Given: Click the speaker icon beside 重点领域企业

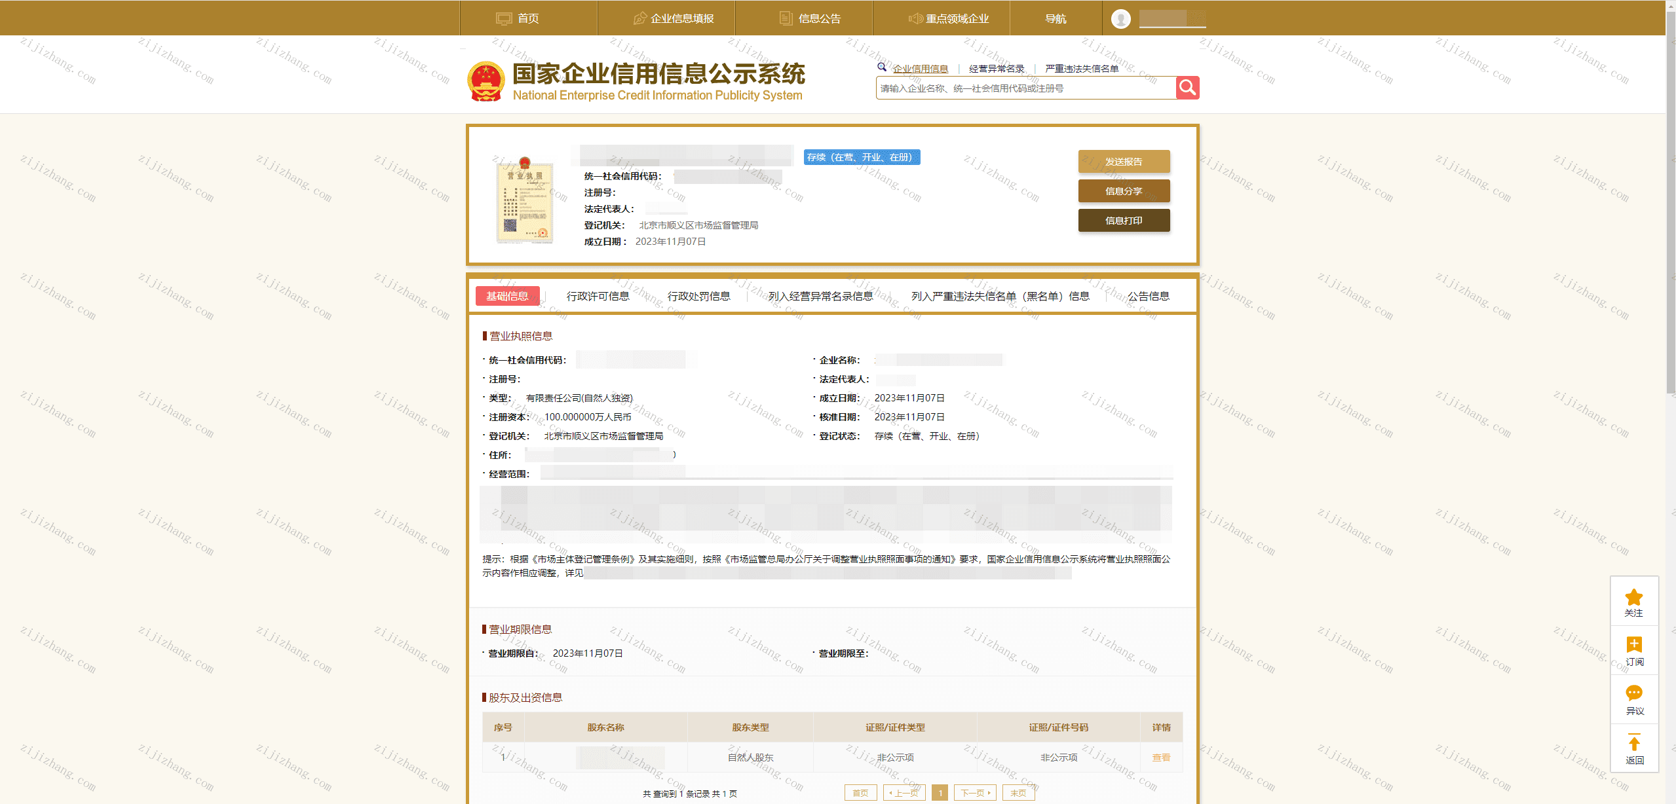Looking at the screenshot, I should coord(915,18).
